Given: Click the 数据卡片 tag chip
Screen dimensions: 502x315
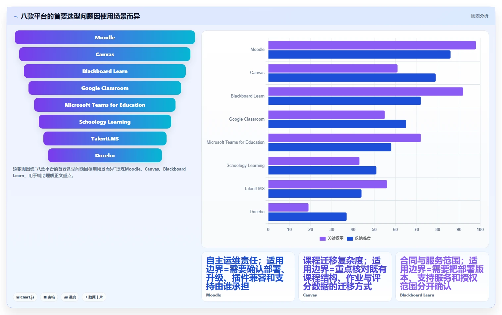Looking at the screenshot, I should [x=94, y=297].
